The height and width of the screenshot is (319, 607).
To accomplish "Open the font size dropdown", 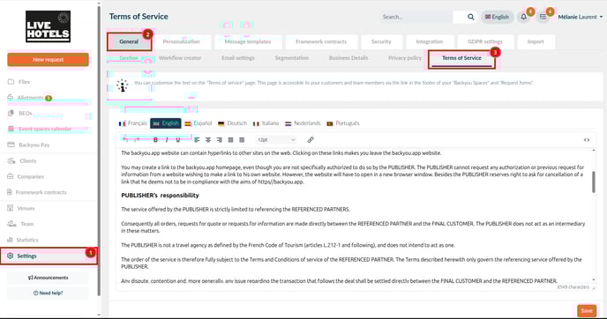I will [276, 140].
